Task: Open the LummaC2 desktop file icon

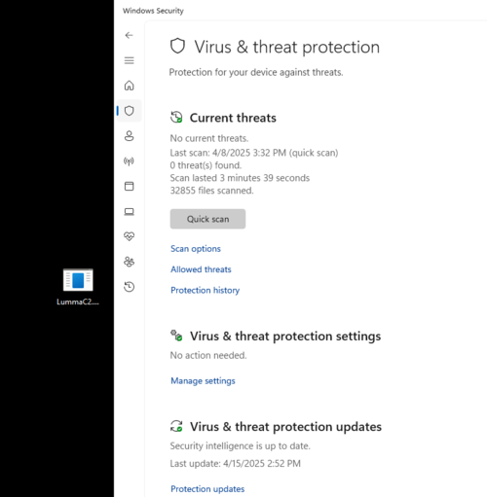Action: 78,280
